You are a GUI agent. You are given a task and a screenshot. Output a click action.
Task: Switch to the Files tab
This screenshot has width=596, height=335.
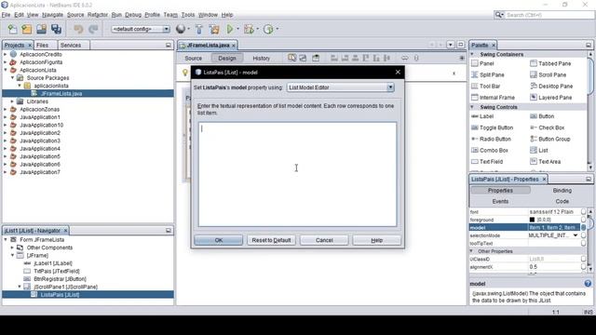(42, 45)
